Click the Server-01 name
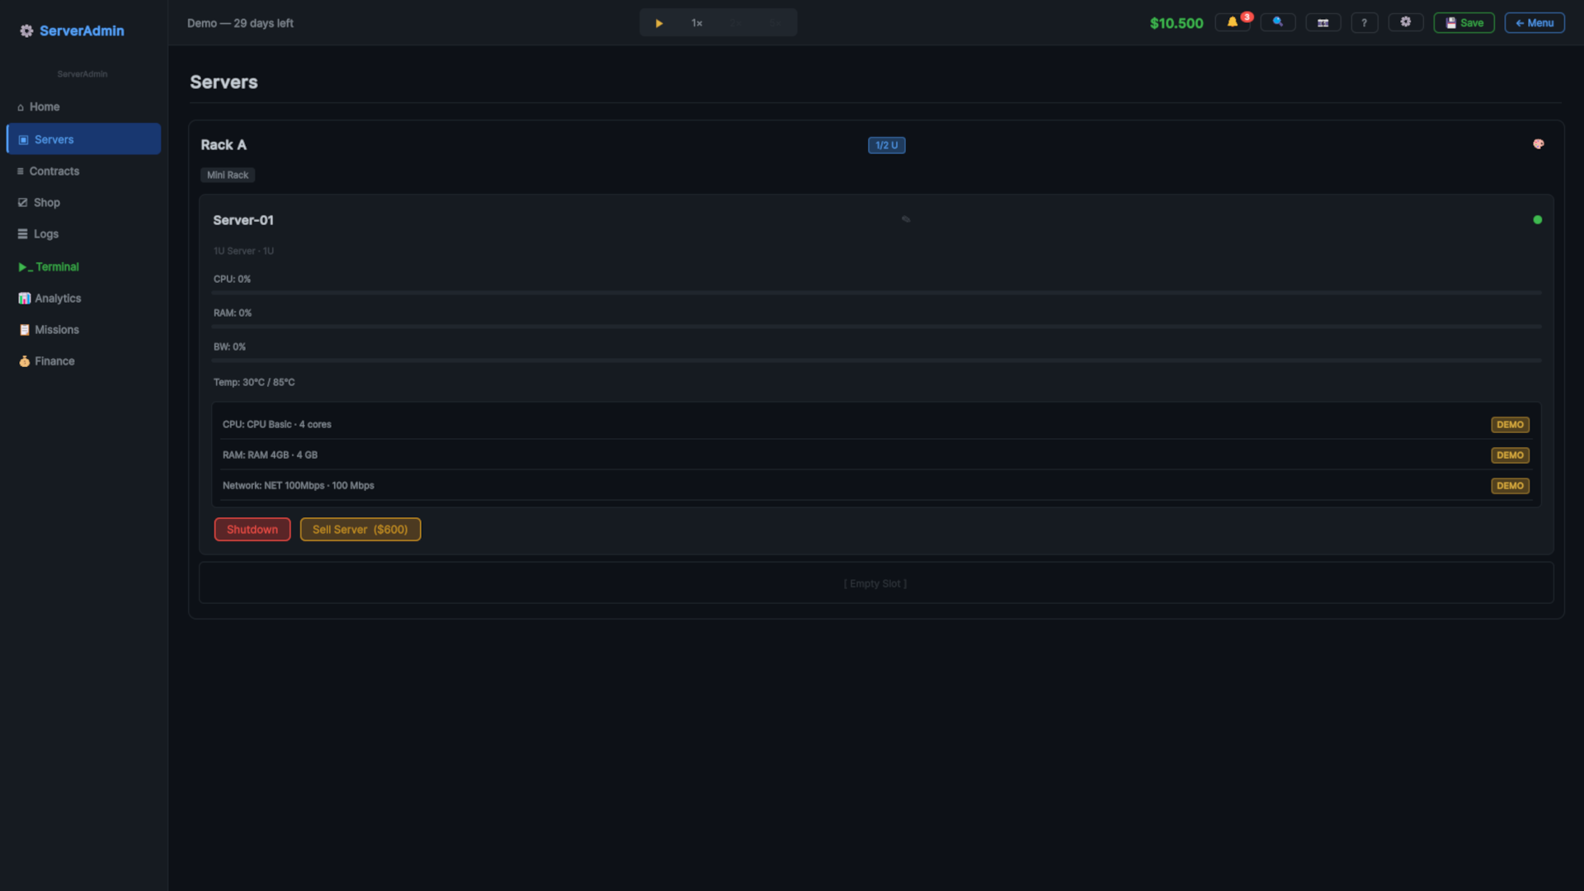The width and height of the screenshot is (1584, 891). click(243, 220)
